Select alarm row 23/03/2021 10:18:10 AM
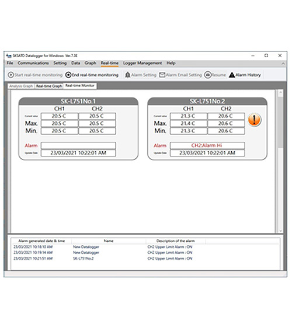Image resolution: width=292 pixels, height=321 pixels. 145,247
